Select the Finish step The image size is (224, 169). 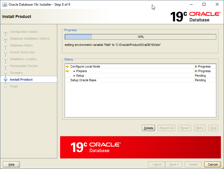coord(14,86)
